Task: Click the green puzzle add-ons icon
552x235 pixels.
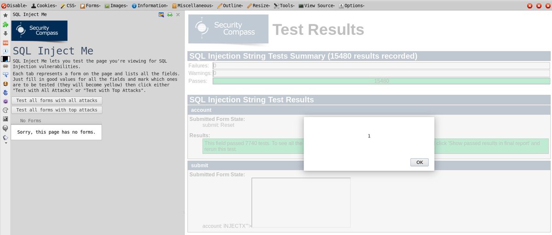Action: [x=6, y=24]
